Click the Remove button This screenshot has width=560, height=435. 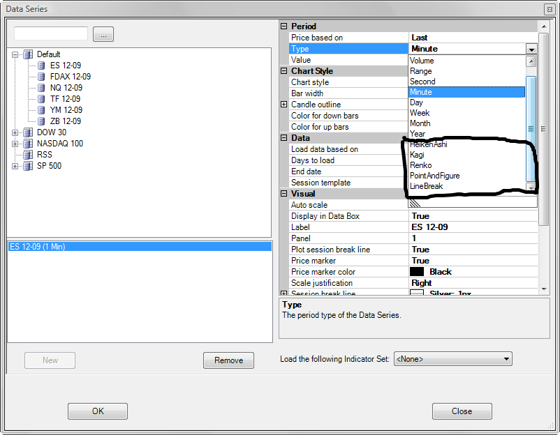coord(228,360)
